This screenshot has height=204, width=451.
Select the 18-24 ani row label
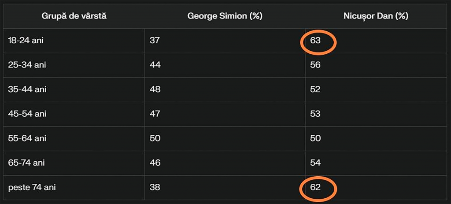(x=26, y=41)
